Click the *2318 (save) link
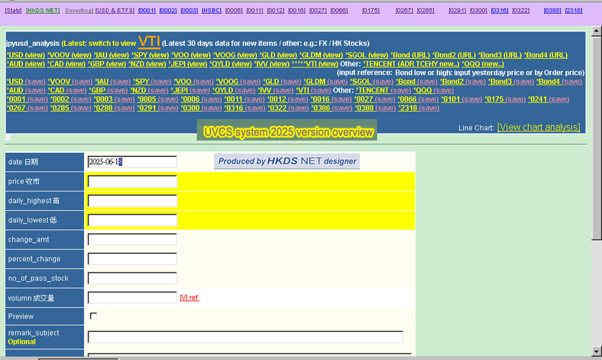 (419, 108)
